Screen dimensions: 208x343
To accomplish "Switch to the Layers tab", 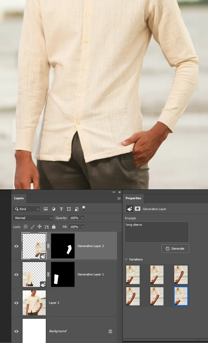I will pyautogui.click(x=19, y=198).
